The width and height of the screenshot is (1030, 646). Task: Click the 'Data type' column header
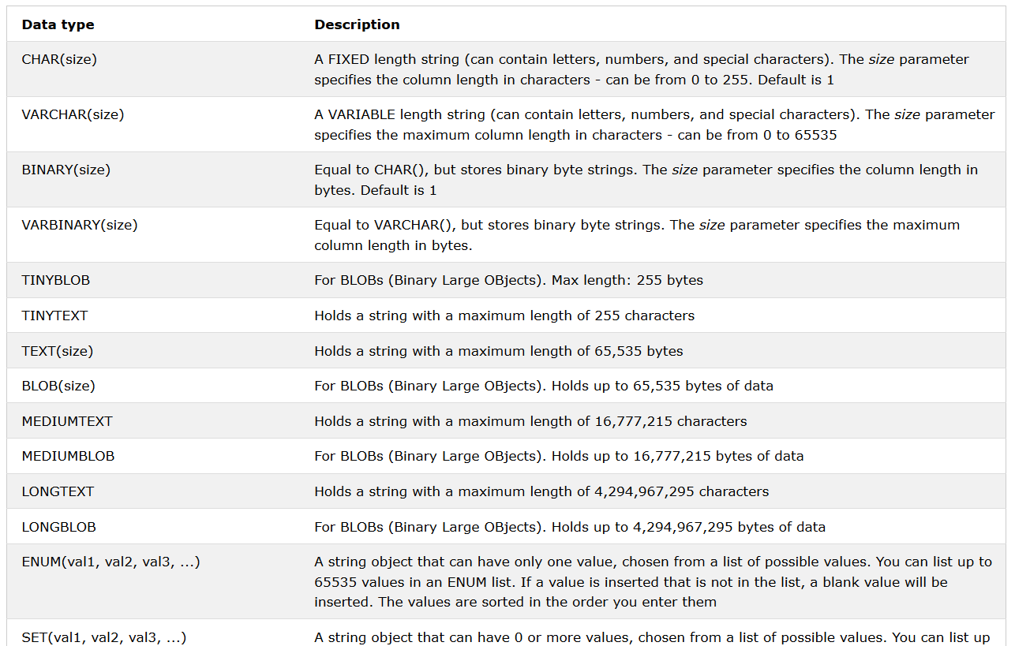pyautogui.click(x=58, y=24)
